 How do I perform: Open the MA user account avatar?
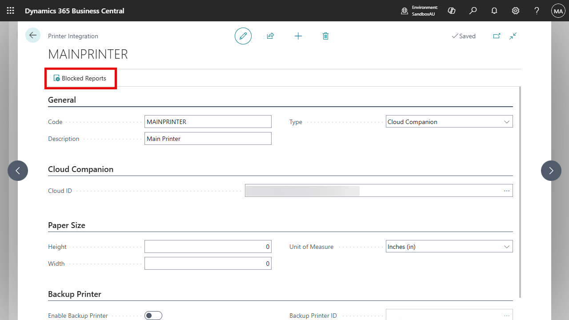point(558,11)
